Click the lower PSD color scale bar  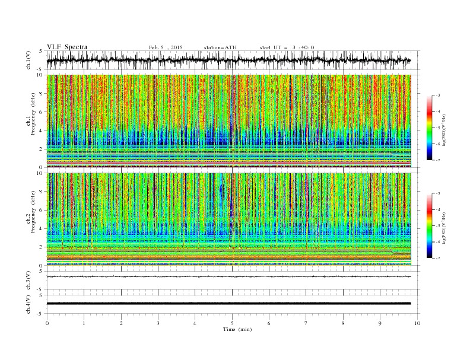(x=429, y=225)
